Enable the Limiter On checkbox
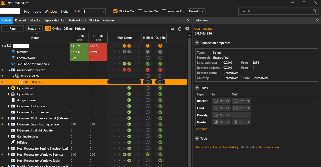This screenshot has height=167, width=321. [x=140, y=11]
